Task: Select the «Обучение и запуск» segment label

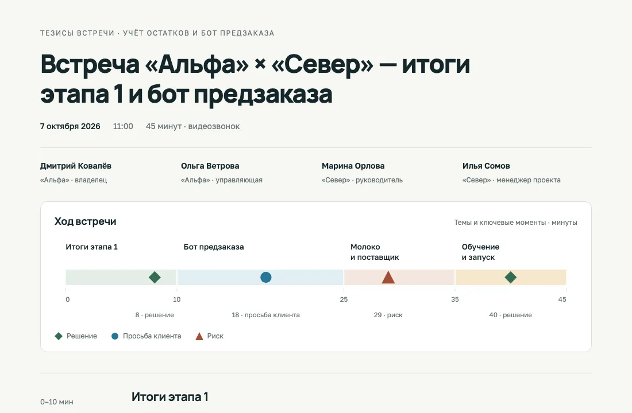Action: pyautogui.click(x=480, y=252)
